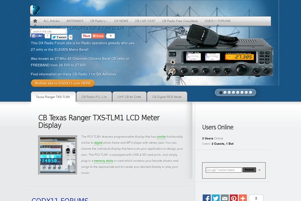The width and height of the screenshot is (301, 201).
Task: Click the tweet count bubble
Action: pyautogui.click(x=70, y=37)
